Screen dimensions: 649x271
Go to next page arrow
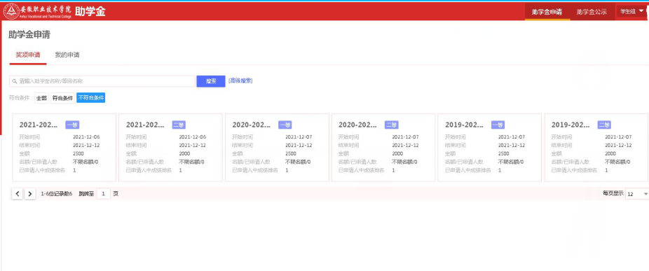[x=30, y=194]
